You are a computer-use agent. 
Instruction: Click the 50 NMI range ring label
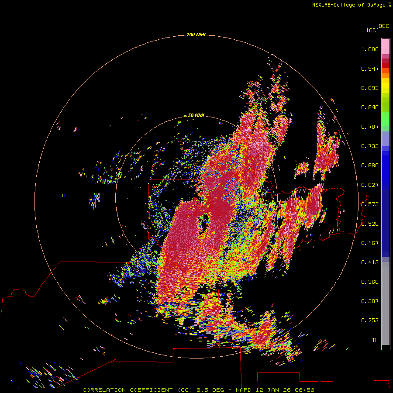196,115
